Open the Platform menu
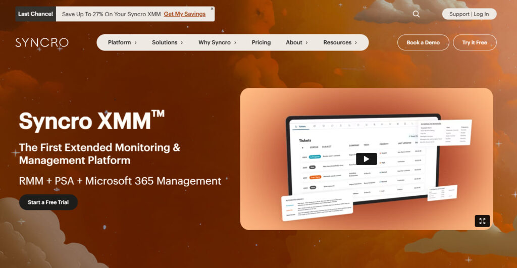 pos(122,42)
